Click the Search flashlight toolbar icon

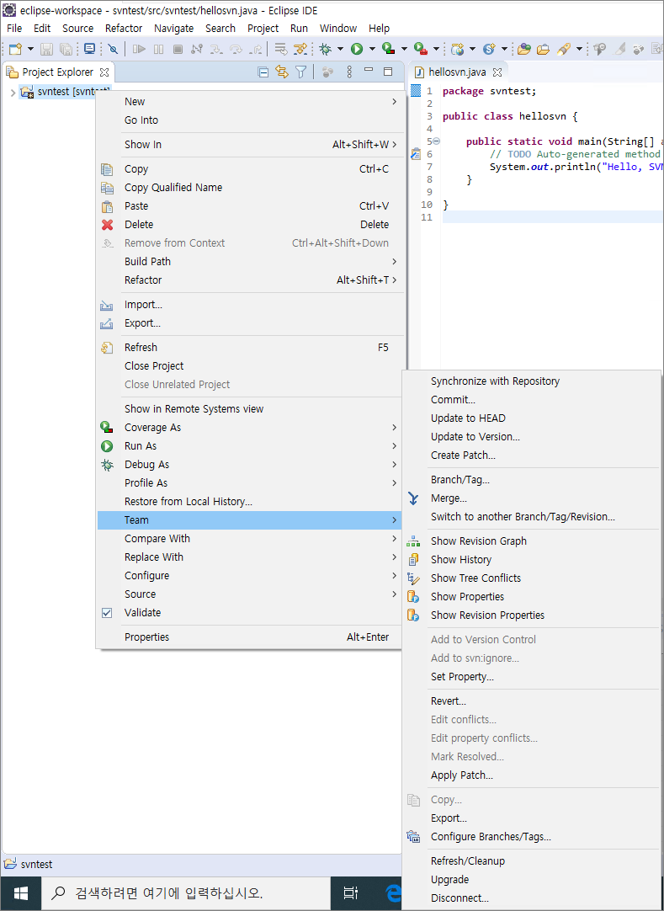point(564,50)
